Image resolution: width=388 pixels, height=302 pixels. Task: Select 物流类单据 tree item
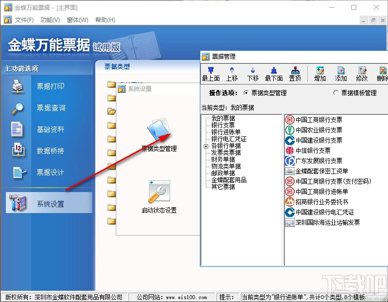pyautogui.click(x=226, y=166)
